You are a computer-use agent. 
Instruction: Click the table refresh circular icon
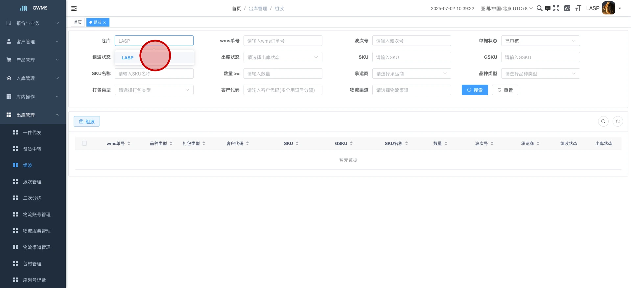coord(618,121)
